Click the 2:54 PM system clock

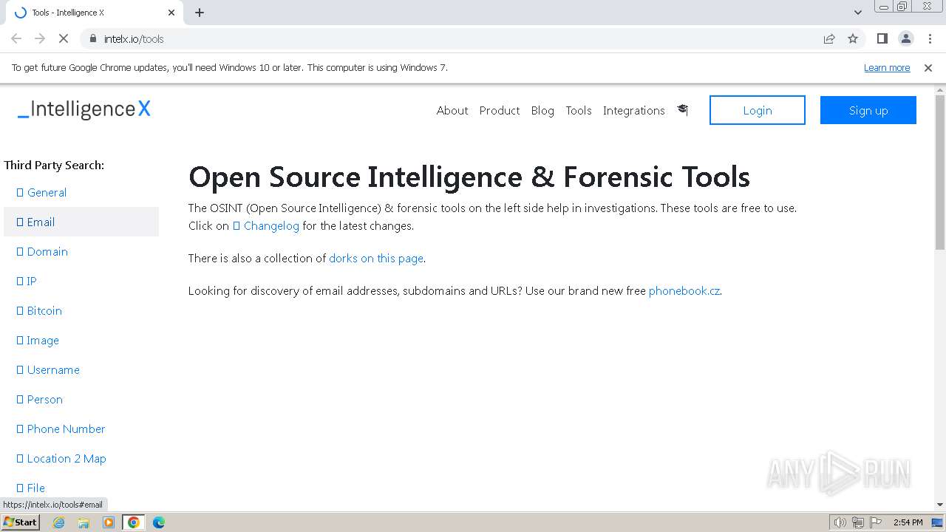pyautogui.click(x=908, y=522)
